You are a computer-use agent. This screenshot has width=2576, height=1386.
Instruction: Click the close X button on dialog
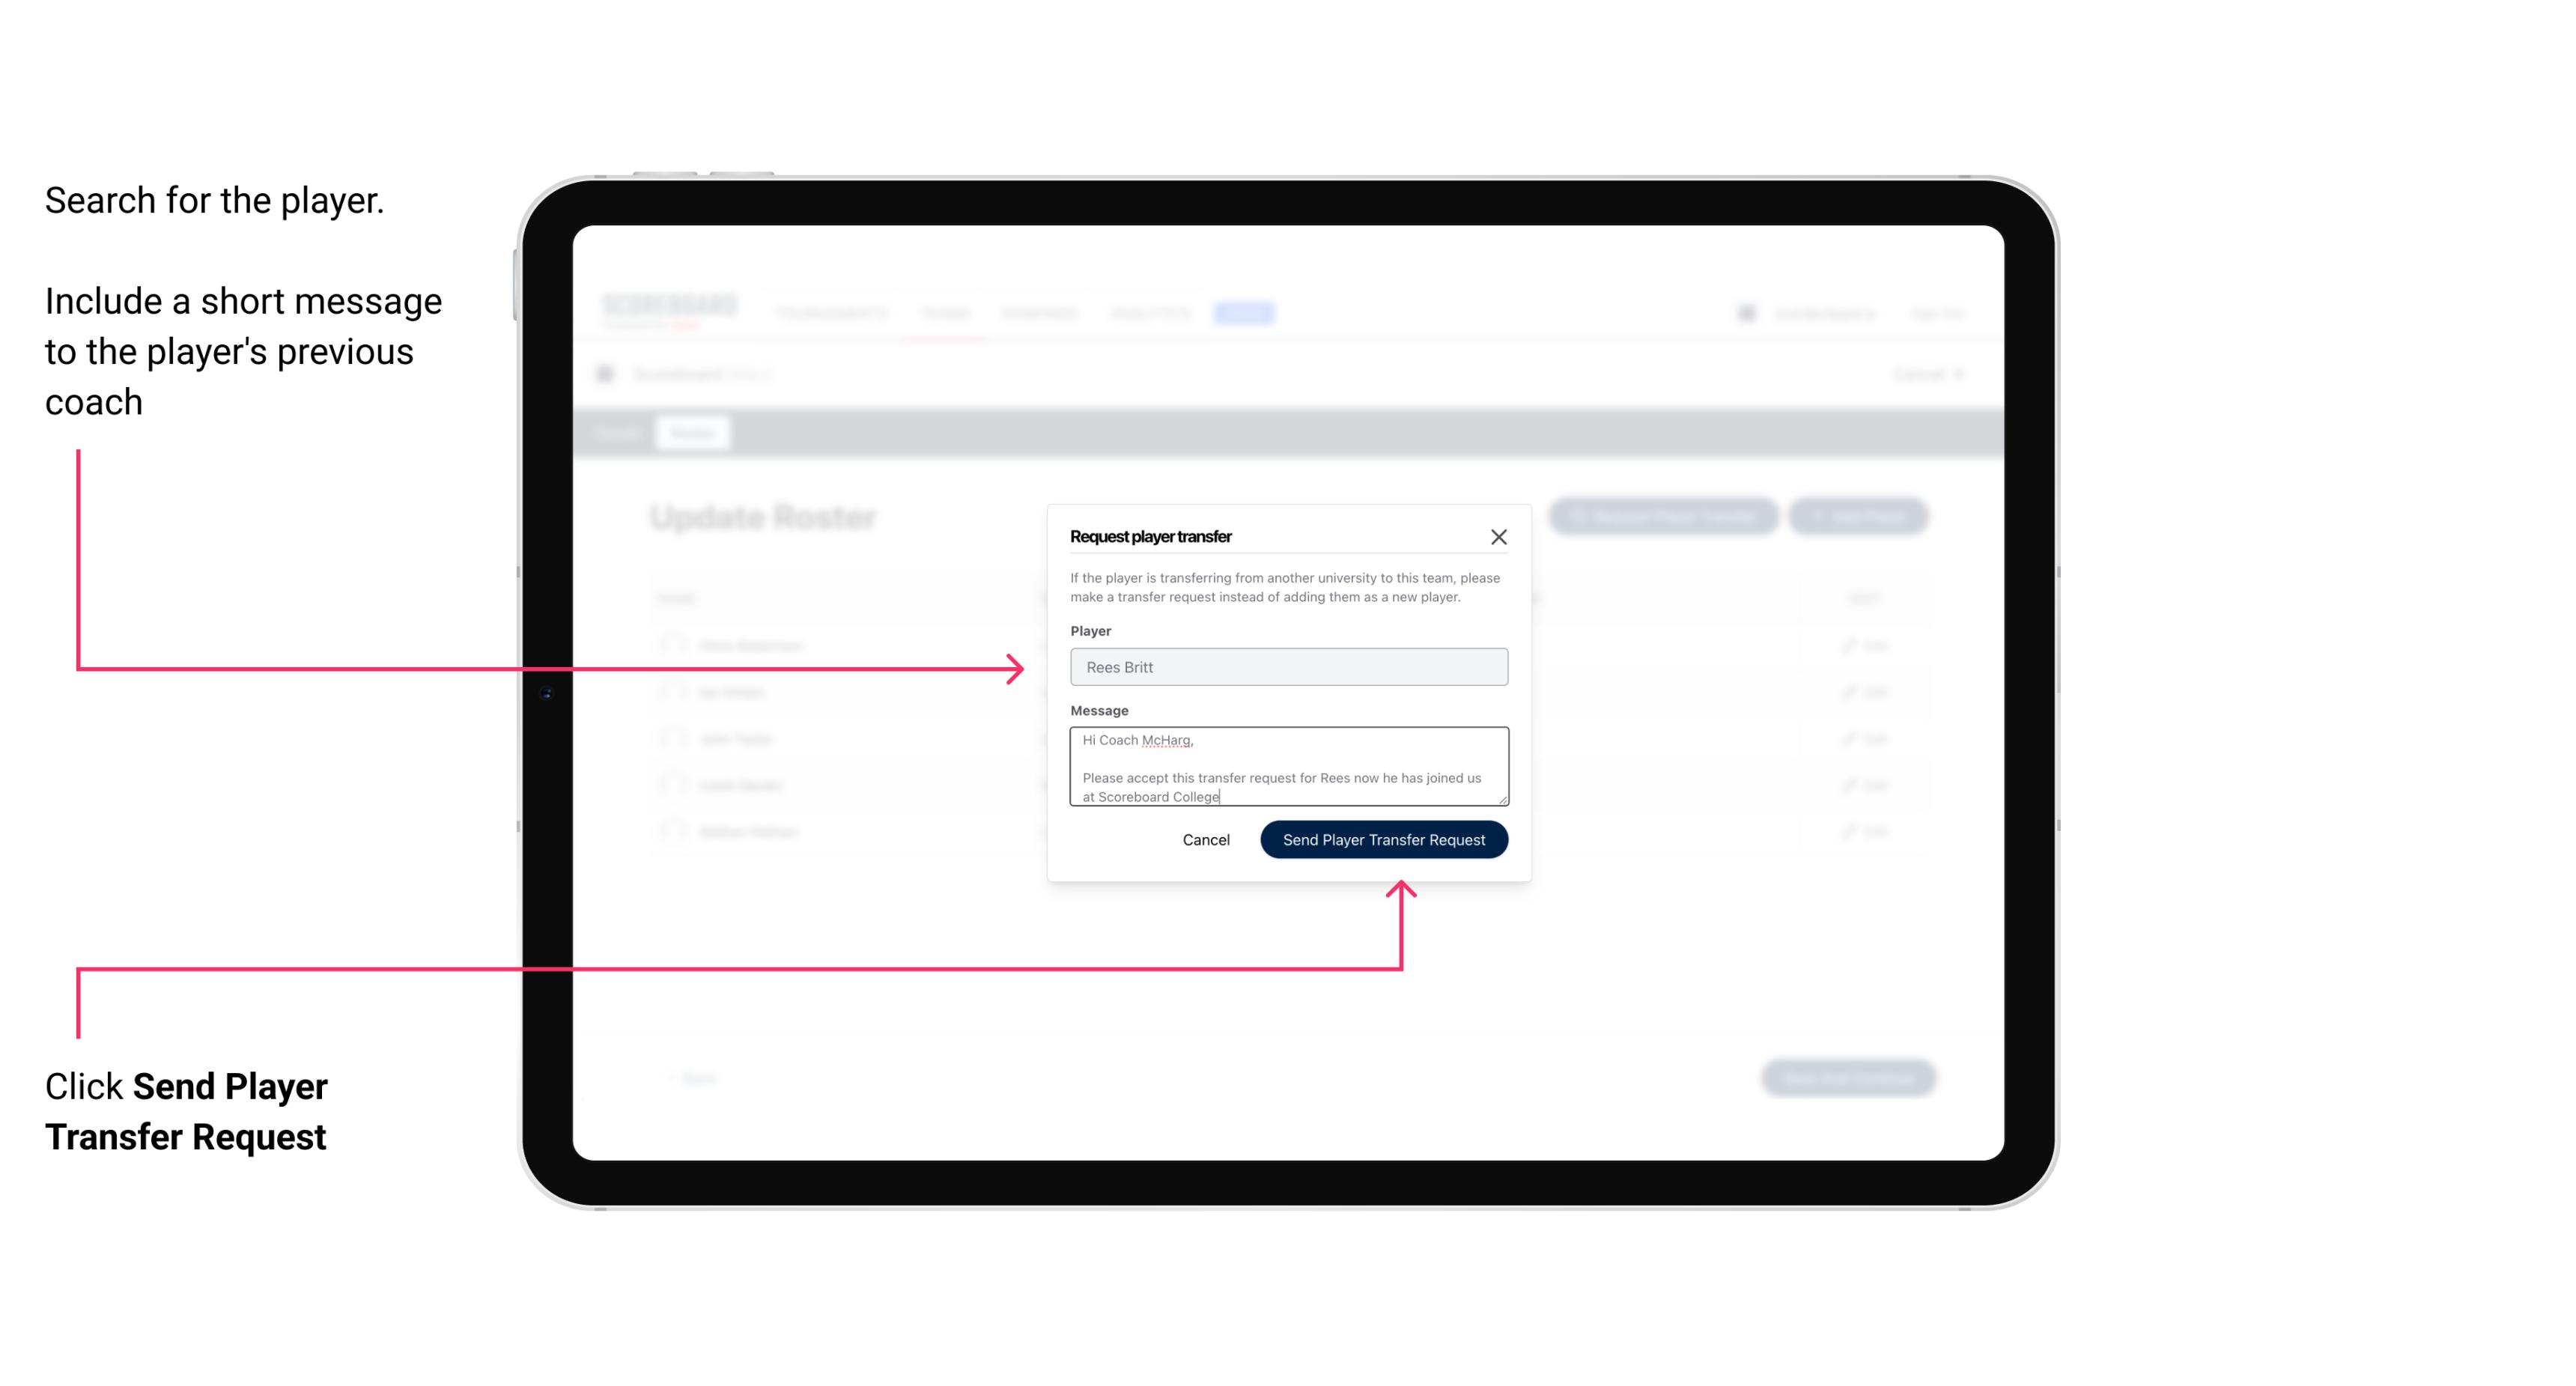[1499, 535]
